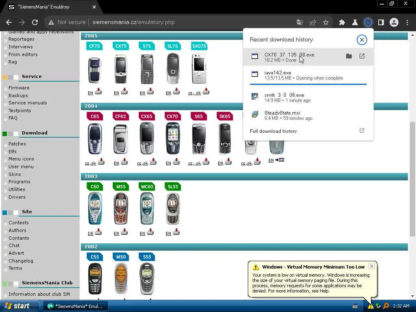Open Information about club SM link
Screen dimensions: 416x312
(39, 294)
